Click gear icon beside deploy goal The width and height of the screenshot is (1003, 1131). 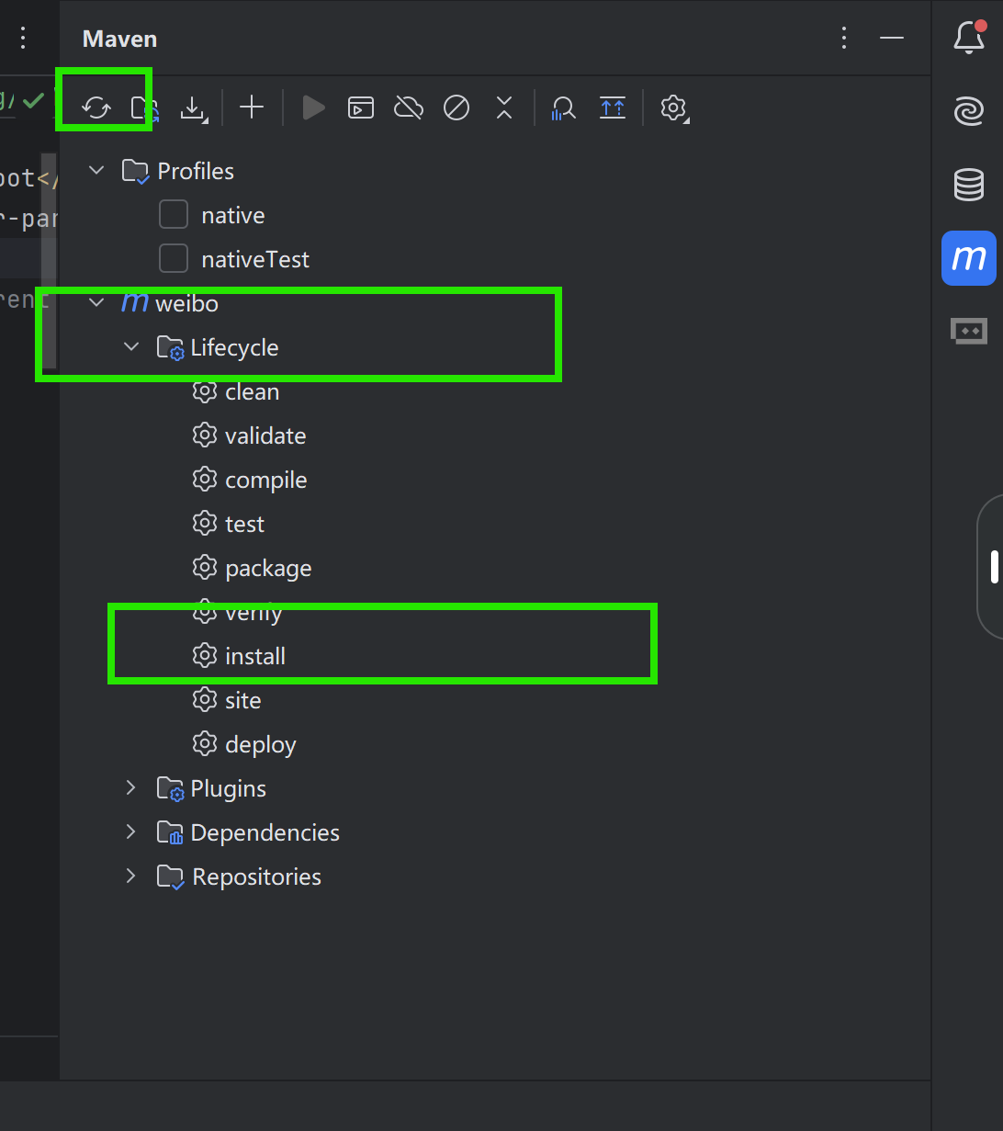(x=204, y=744)
